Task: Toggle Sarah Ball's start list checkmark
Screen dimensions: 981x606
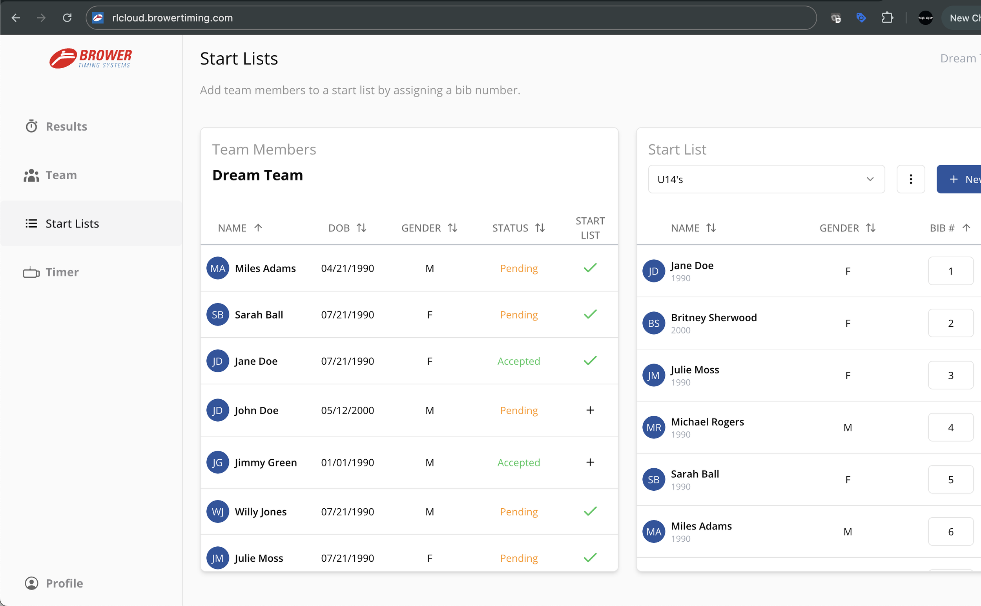Action: tap(590, 314)
